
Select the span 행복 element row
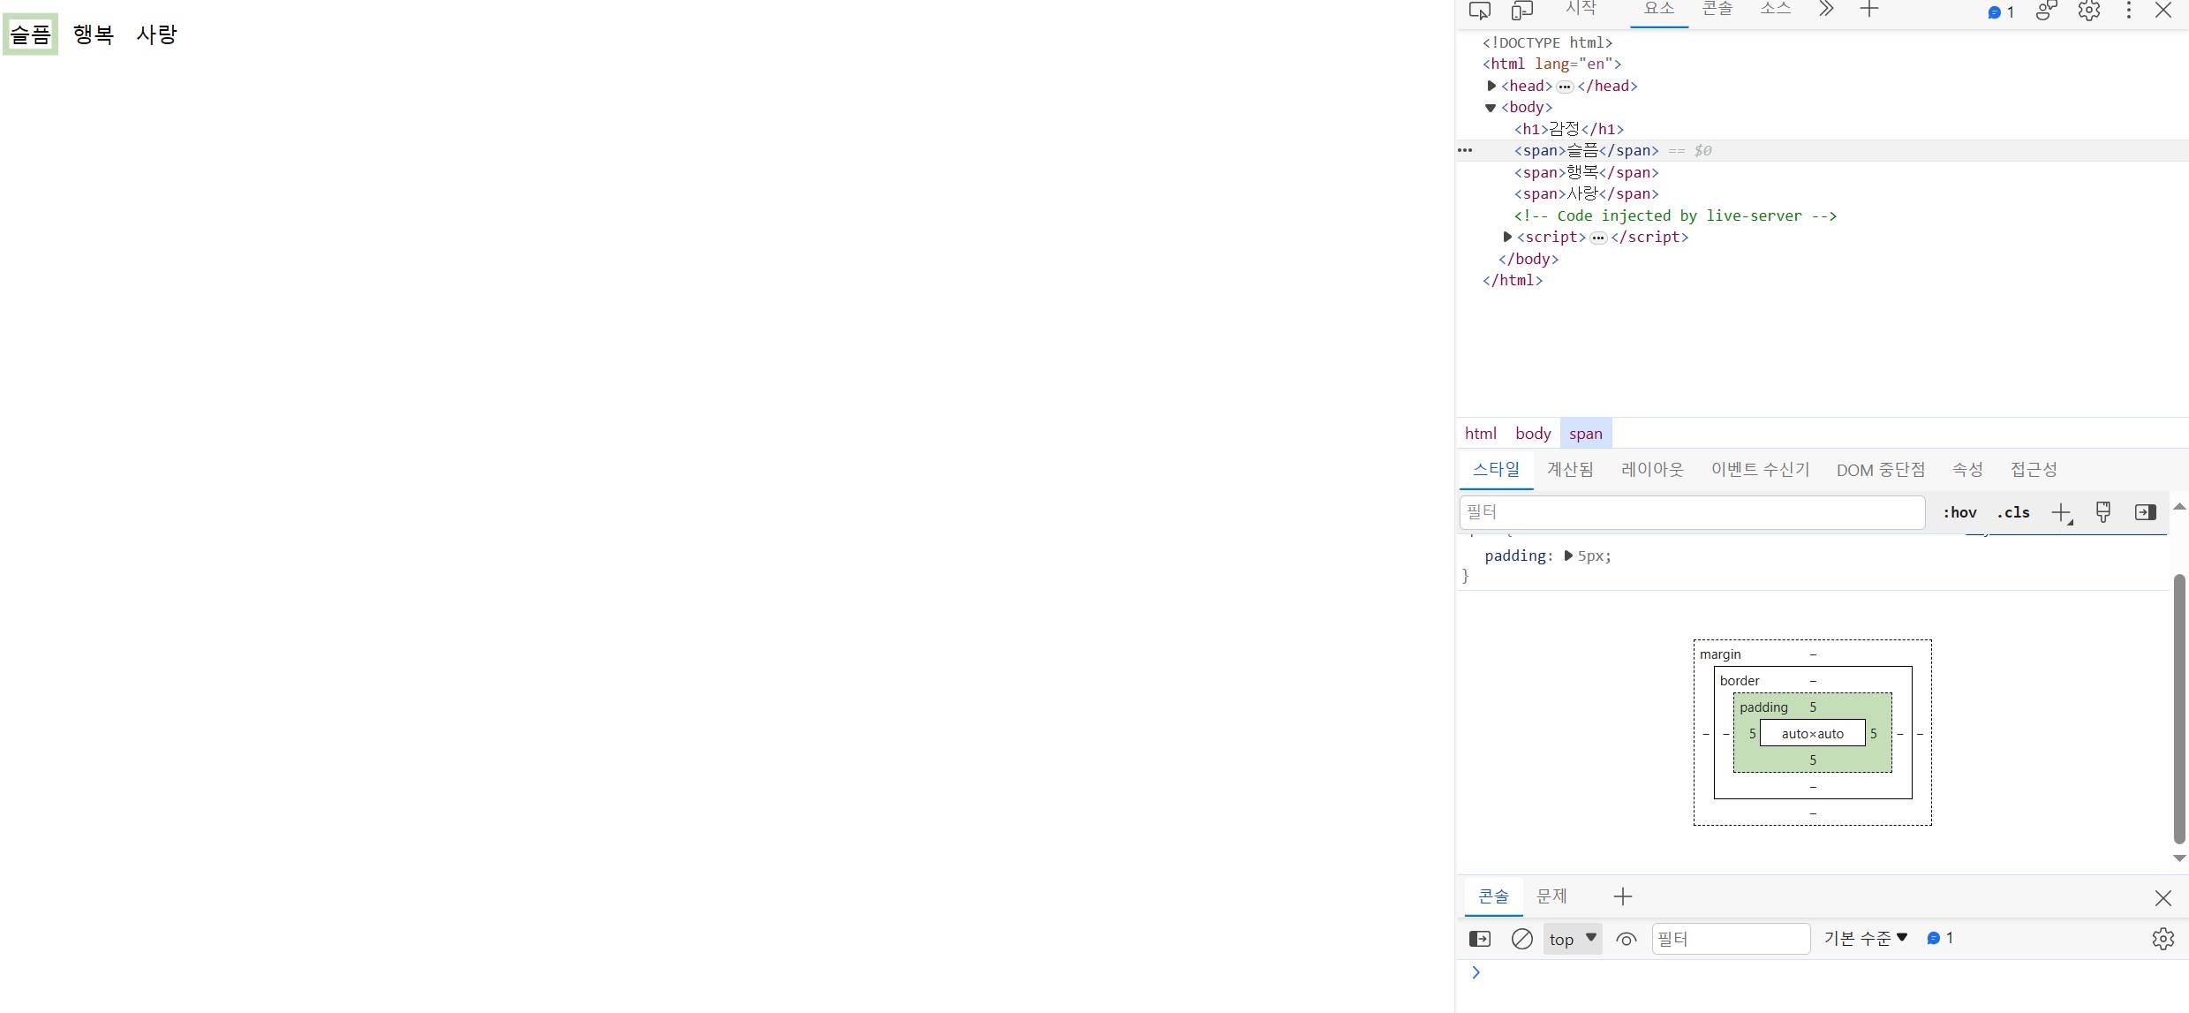1587,172
